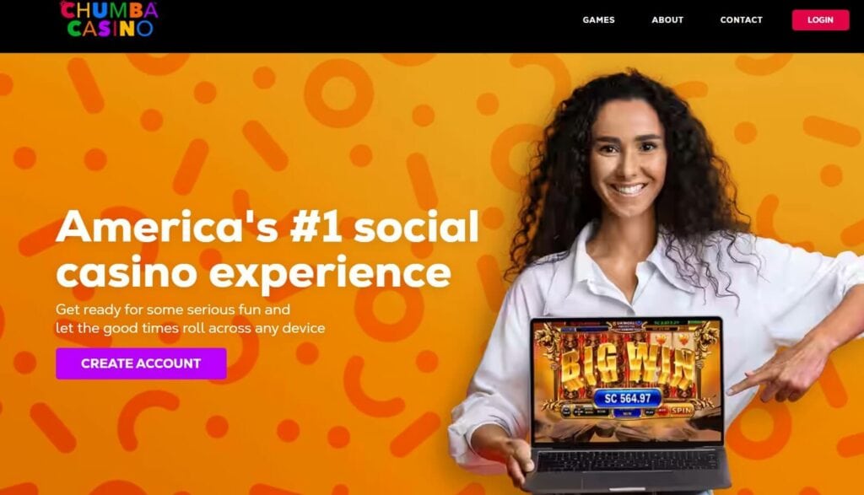The image size is (864, 495).
Task: Click the large orange ring shape in the background
Action: [x=337, y=93]
